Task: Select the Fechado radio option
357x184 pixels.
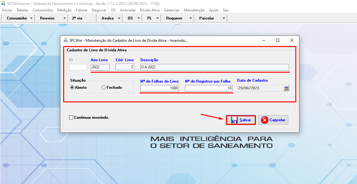Action: point(104,88)
